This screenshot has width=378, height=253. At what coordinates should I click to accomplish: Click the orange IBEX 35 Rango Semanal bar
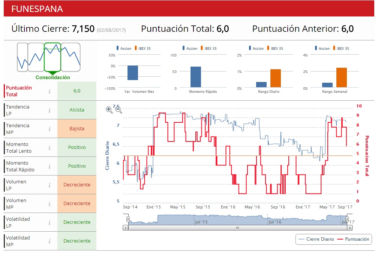click(342, 77)
